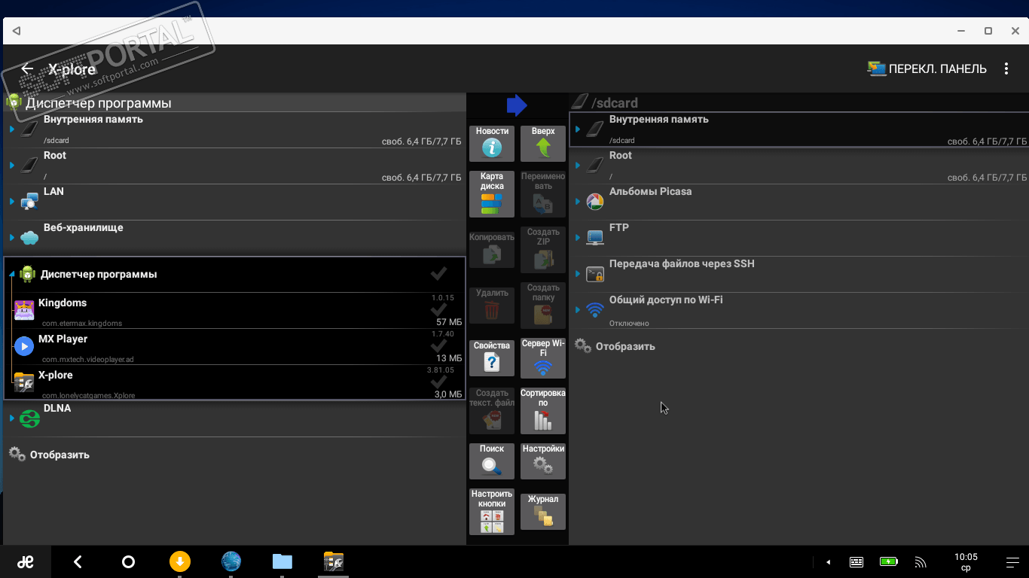Expand the Альбомы Picasa entry

point(578,202)
